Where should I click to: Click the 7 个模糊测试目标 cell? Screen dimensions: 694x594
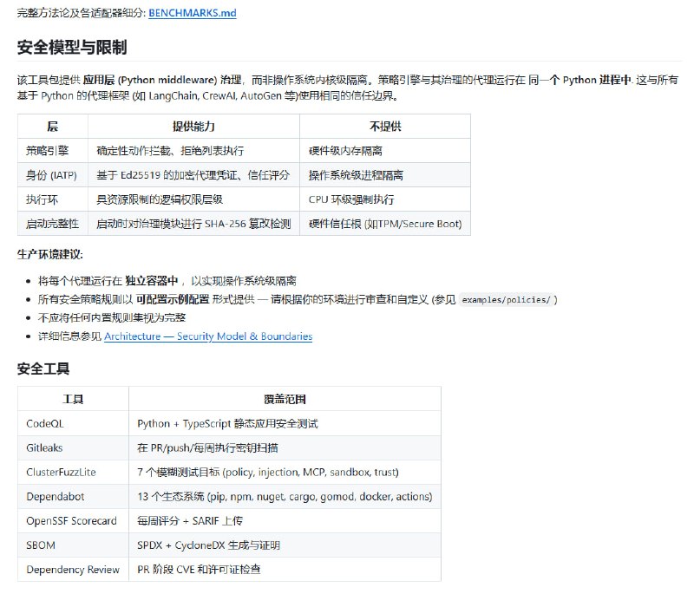[285, 472]
